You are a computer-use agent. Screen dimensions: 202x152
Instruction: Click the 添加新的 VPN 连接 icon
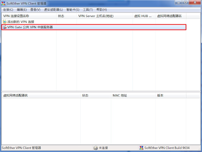pos(5,22)
